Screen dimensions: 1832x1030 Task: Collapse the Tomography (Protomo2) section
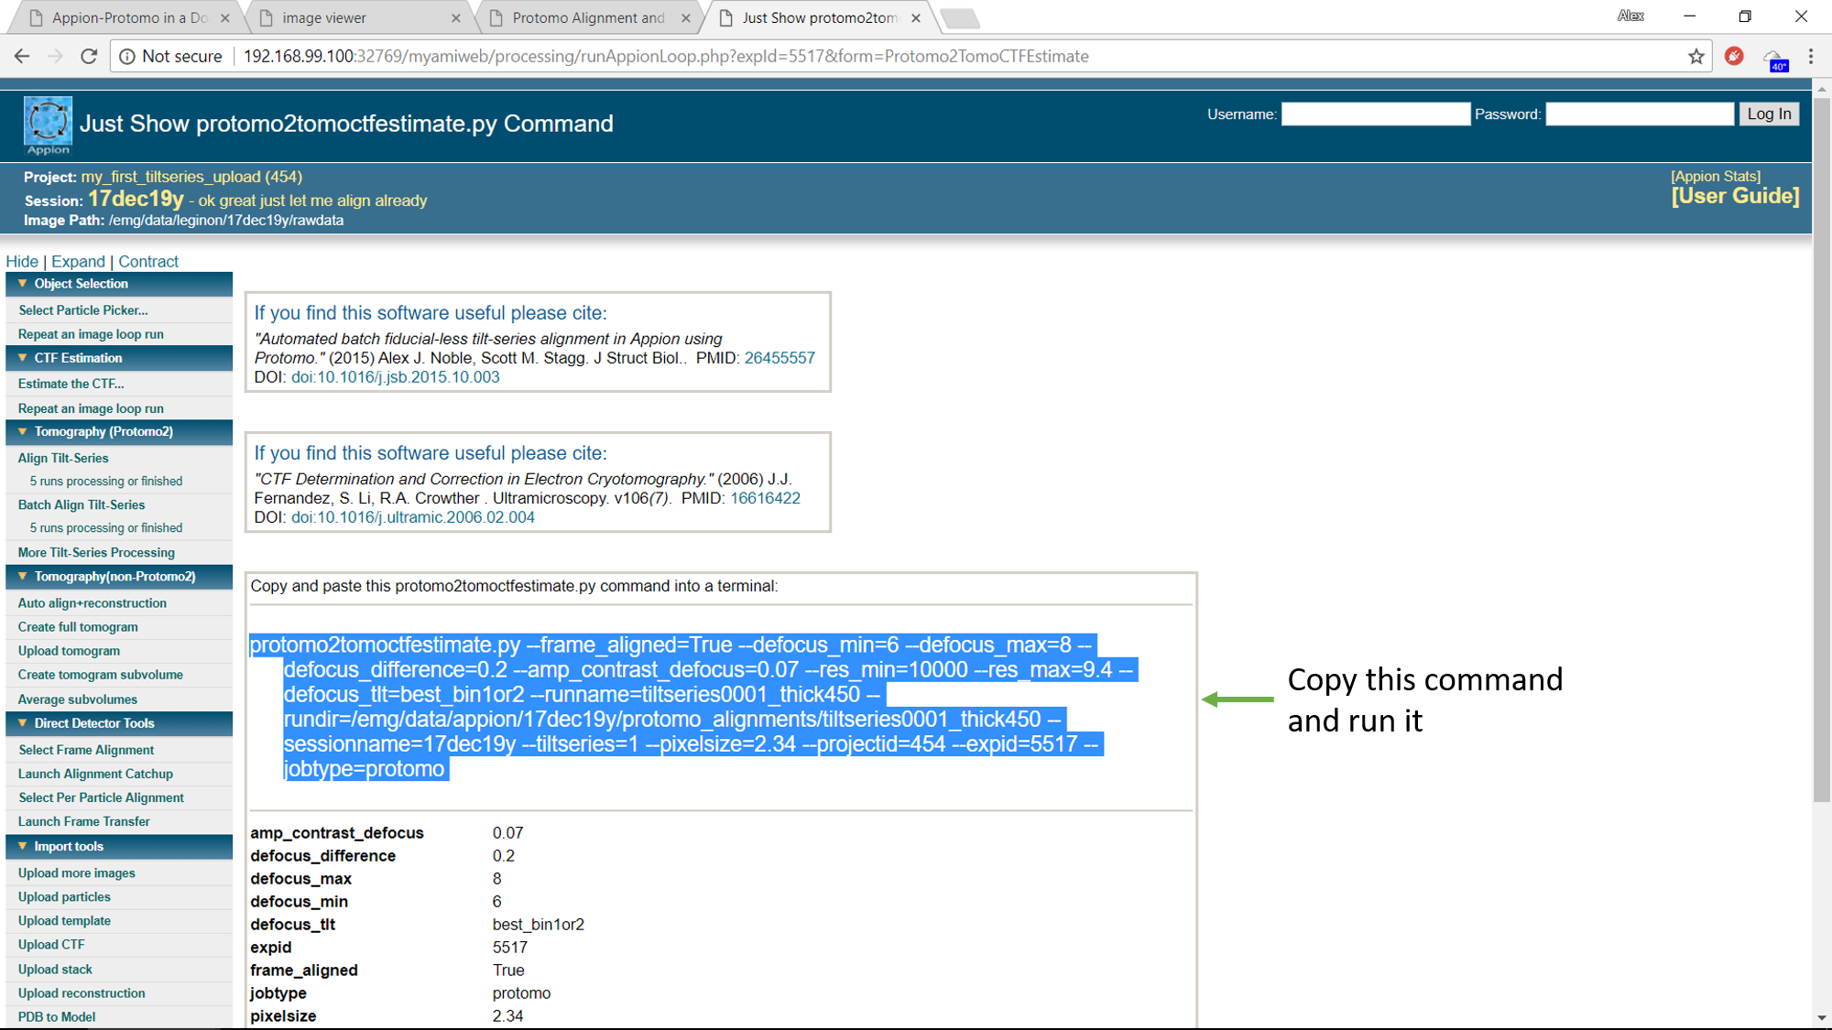tap(23, 431)
